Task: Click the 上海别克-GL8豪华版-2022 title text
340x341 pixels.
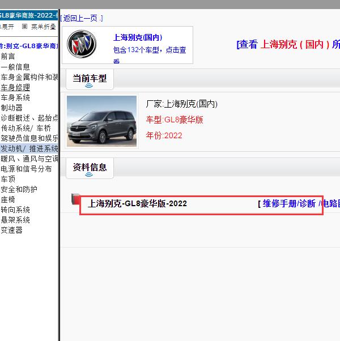Action: tap(137, 204)
